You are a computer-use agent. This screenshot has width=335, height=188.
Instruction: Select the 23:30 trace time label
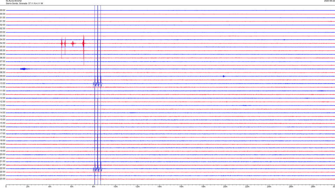click(3, 179)
